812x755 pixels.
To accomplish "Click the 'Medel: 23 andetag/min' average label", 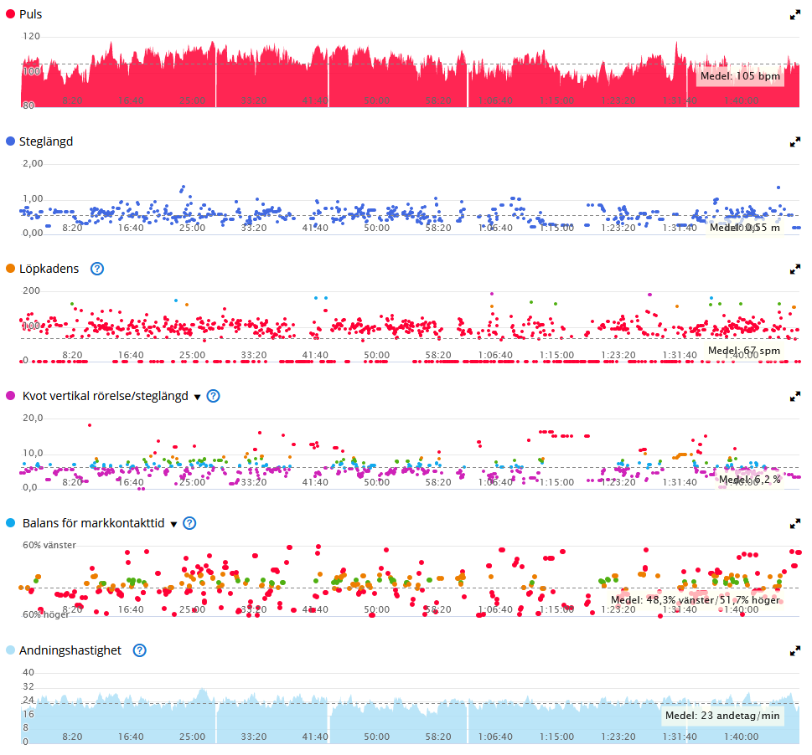I will (x=722, y=715).
